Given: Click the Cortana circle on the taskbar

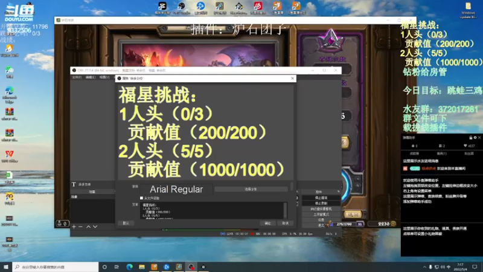Looking at the screenshot, I should click(x=104, y=267).
